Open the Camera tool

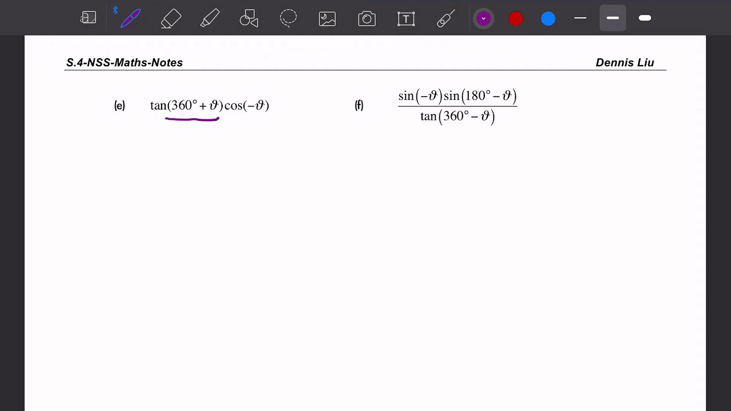[x=367, y=19]
